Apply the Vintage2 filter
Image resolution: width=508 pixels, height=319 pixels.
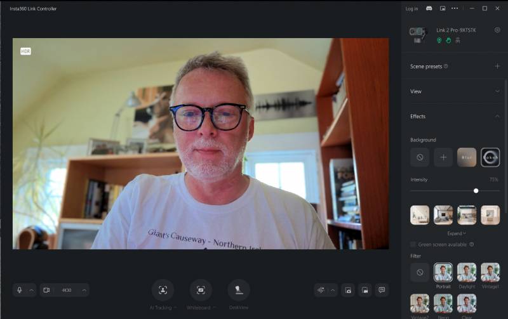420,304
